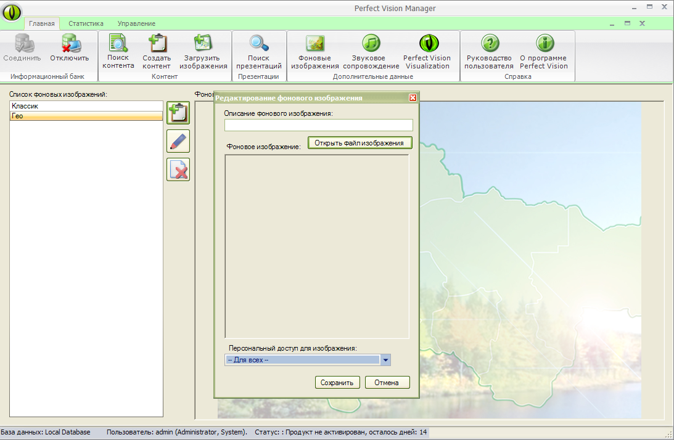Click the pencil edit background icon
The image size is (674, 440).
(x=178, y=141)
